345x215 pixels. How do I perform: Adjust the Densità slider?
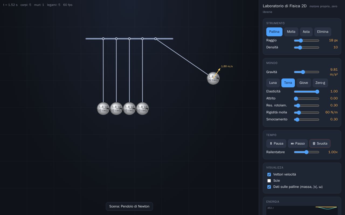(x=306, y=48)
